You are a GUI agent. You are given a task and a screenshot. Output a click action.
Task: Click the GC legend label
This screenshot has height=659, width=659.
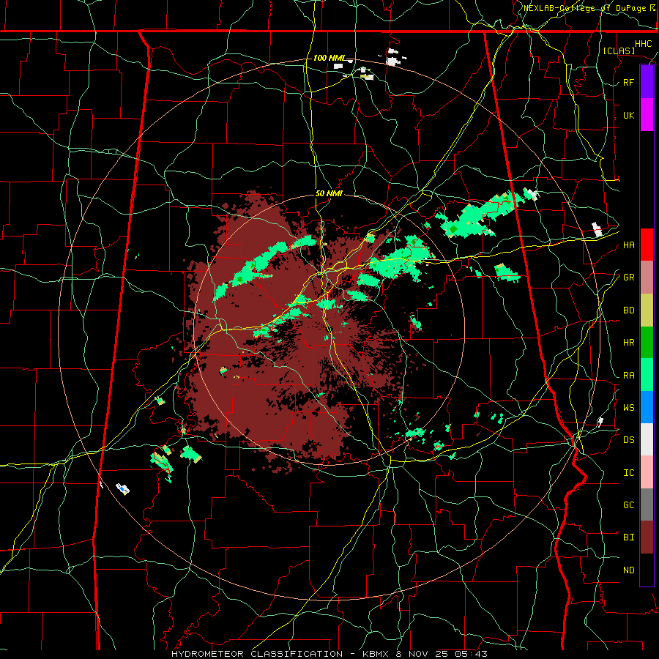click(628, 505)
